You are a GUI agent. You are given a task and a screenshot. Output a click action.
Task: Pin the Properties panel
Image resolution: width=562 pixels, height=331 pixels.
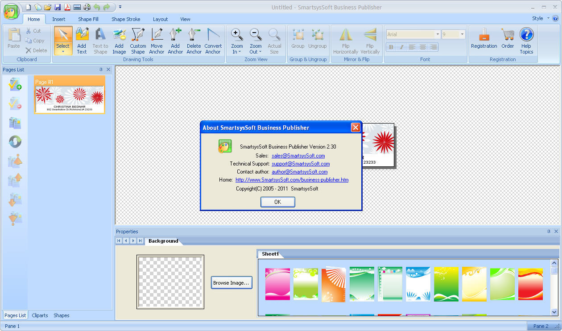click(x=549, y=232)
